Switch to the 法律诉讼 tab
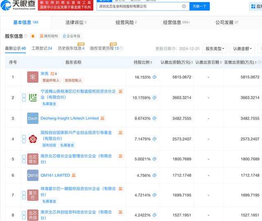Image resolution: width=262 pixels, height=221 pixels. click(x=76, y=23)
